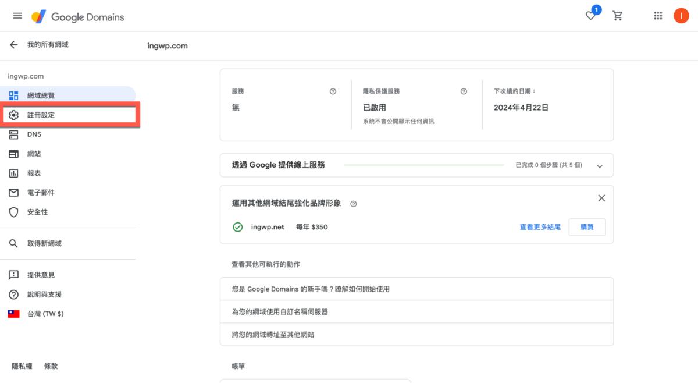Open the shopping cart
This screenshot has width=698, height=383.
[618, 16]
